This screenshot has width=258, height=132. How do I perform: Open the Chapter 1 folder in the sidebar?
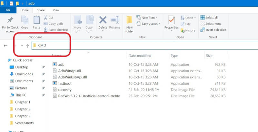pos(20,102)
